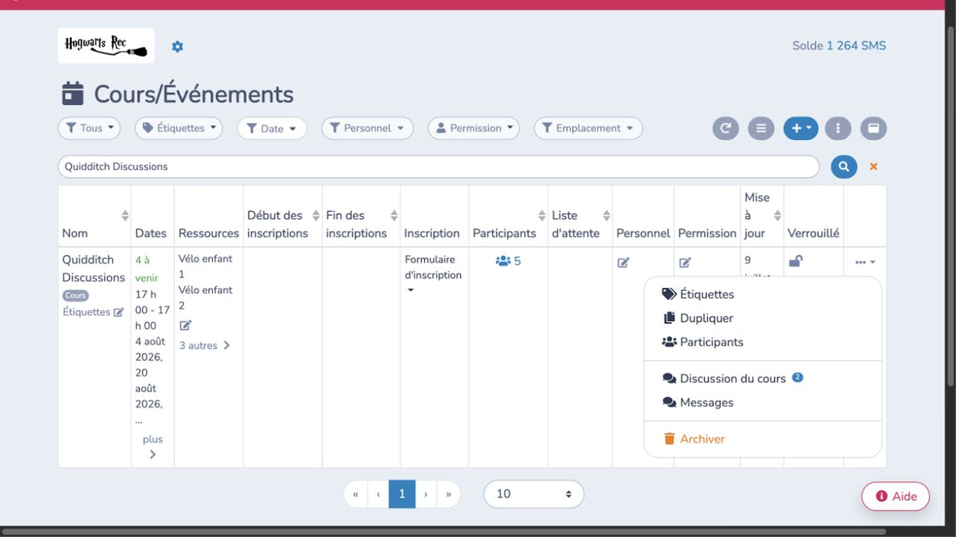Open the Emplacement filter dropdown
The image size is (956, 537).
[588, 128]
